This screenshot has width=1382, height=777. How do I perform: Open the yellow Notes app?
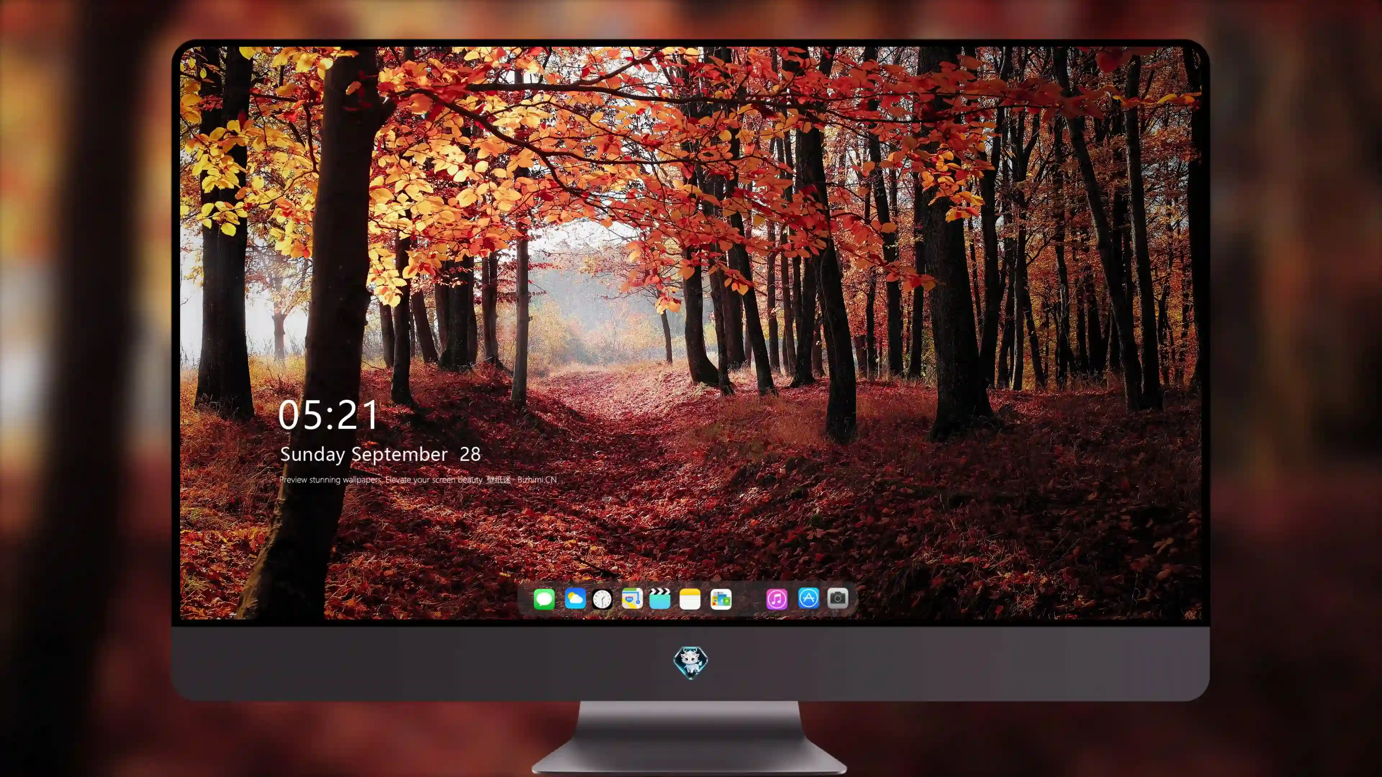[690, 599]
